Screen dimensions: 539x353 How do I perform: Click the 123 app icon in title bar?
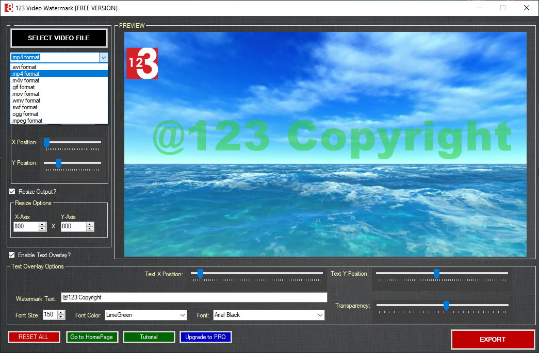tap(9, 8)
